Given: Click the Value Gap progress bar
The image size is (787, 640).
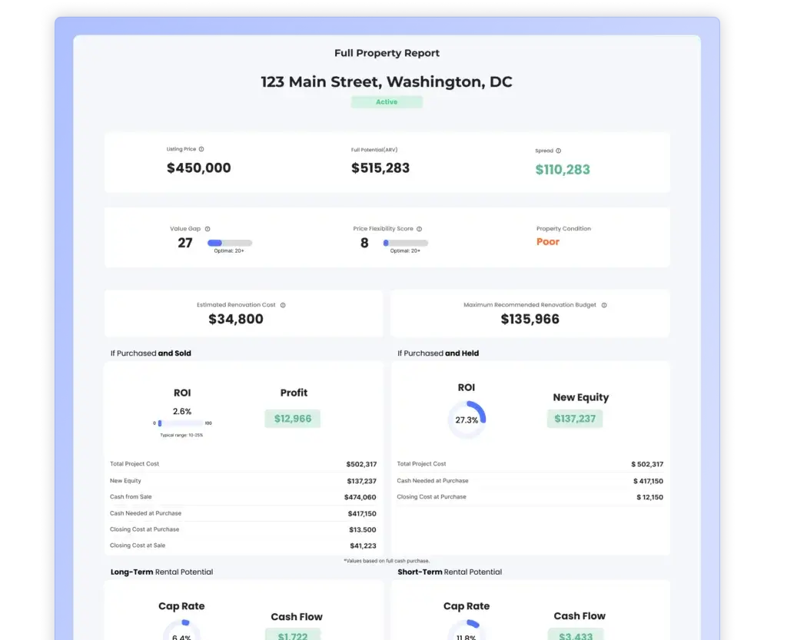Looking at the screenshot, I should click(228, 242).
